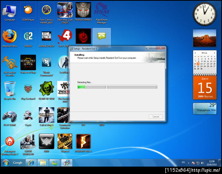Viewport: 222px width, 174px height.
Task: Open the Computer desktop icon
Action: coord(10,13)
